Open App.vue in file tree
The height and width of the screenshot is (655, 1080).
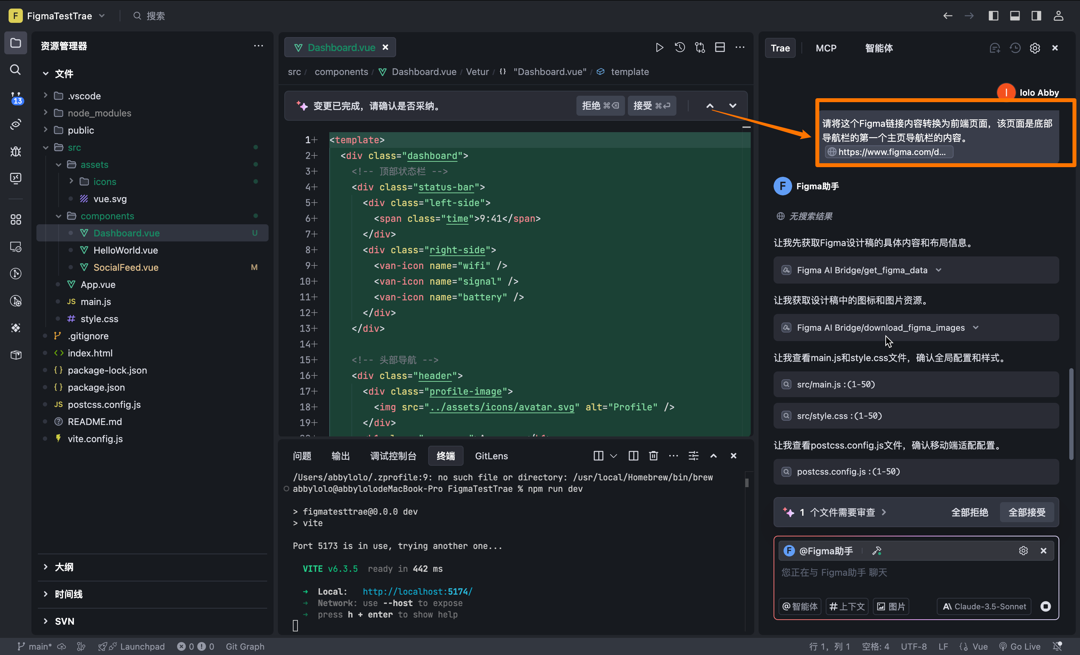click(152, 284)
